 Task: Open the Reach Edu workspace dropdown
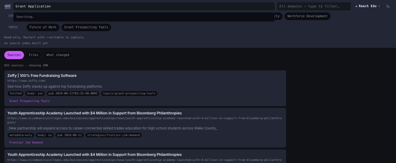pyautogui.click(x=368, y=6)
